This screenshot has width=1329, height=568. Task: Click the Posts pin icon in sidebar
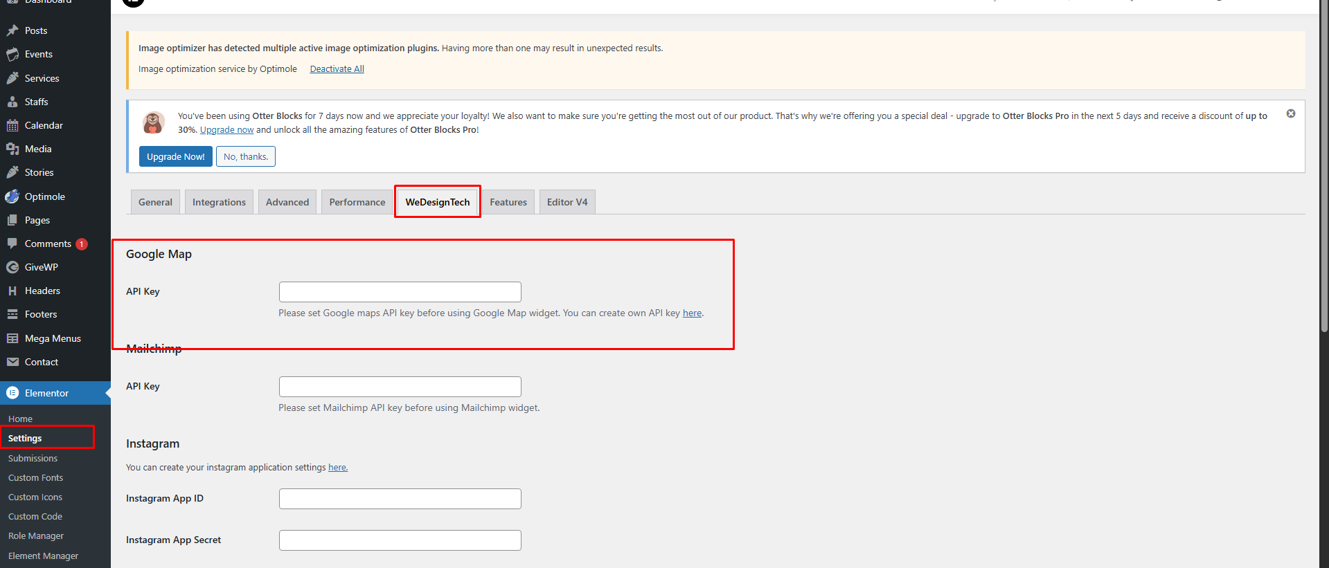[12, 30]
